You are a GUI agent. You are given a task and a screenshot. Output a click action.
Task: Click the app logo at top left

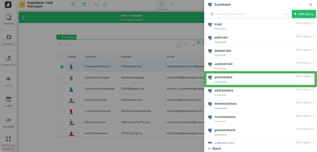(8, 5)
